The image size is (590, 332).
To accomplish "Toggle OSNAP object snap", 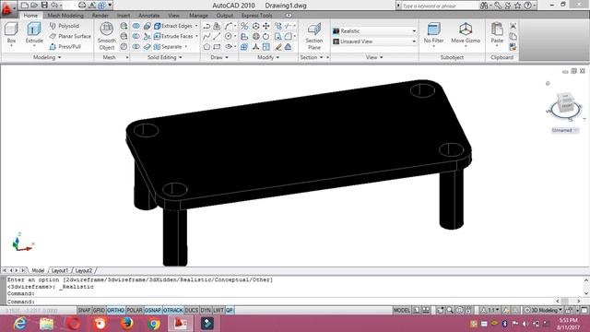I will click(x=153, y=310).
